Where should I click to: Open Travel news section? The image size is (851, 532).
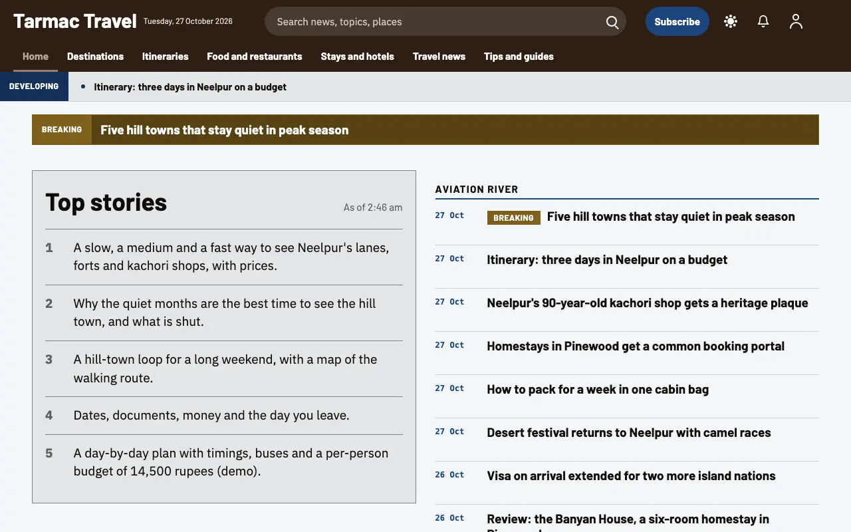coord(439,57)
